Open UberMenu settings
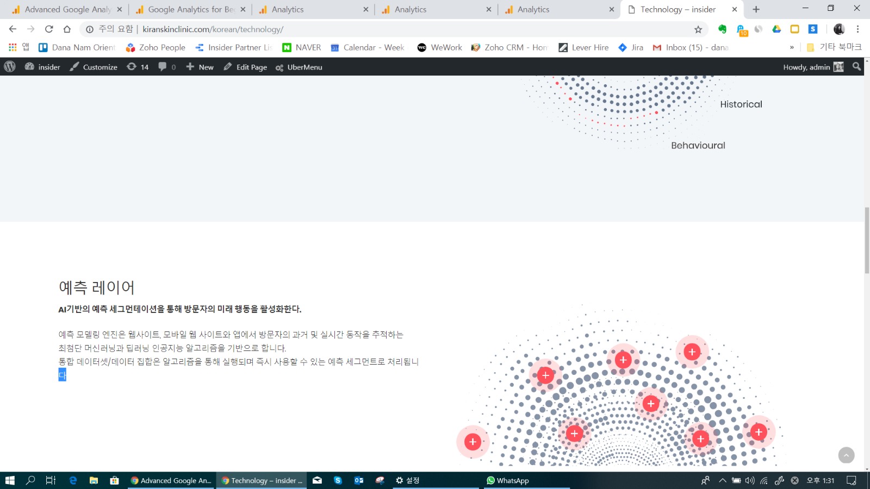 point(299,67)
